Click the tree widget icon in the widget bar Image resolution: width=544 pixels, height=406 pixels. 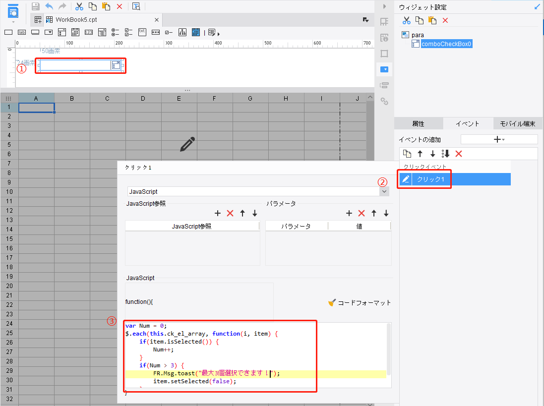(182, 32)
